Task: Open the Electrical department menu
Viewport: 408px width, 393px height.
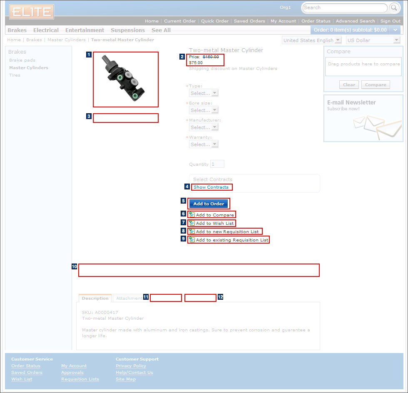Action: tap(46, 30)
